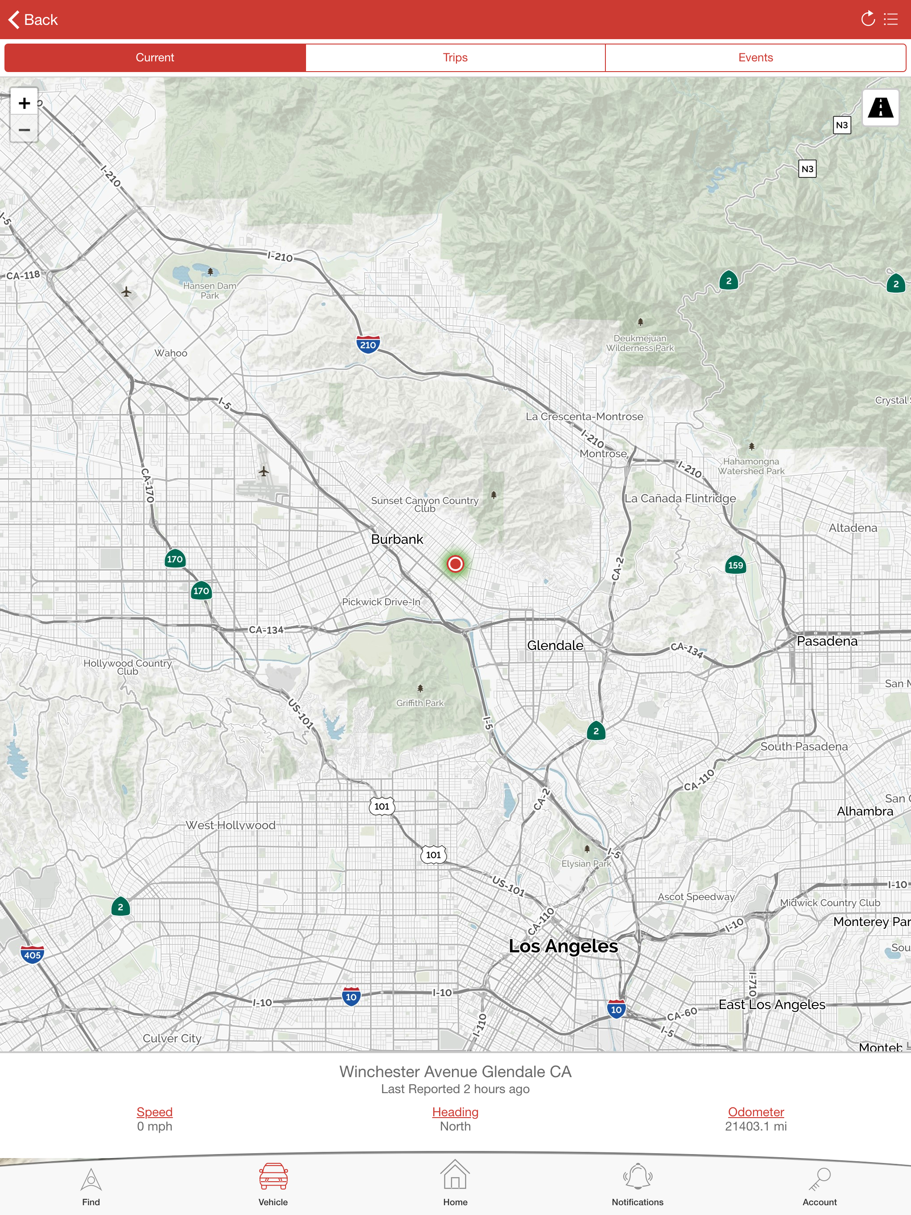Tap the 405 interstate shield
This screenshot has height=1215, width=911.
[32, 955]
